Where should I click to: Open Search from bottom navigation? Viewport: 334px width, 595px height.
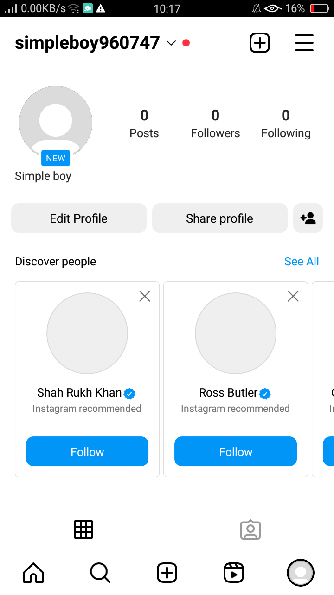coord(100,573)
